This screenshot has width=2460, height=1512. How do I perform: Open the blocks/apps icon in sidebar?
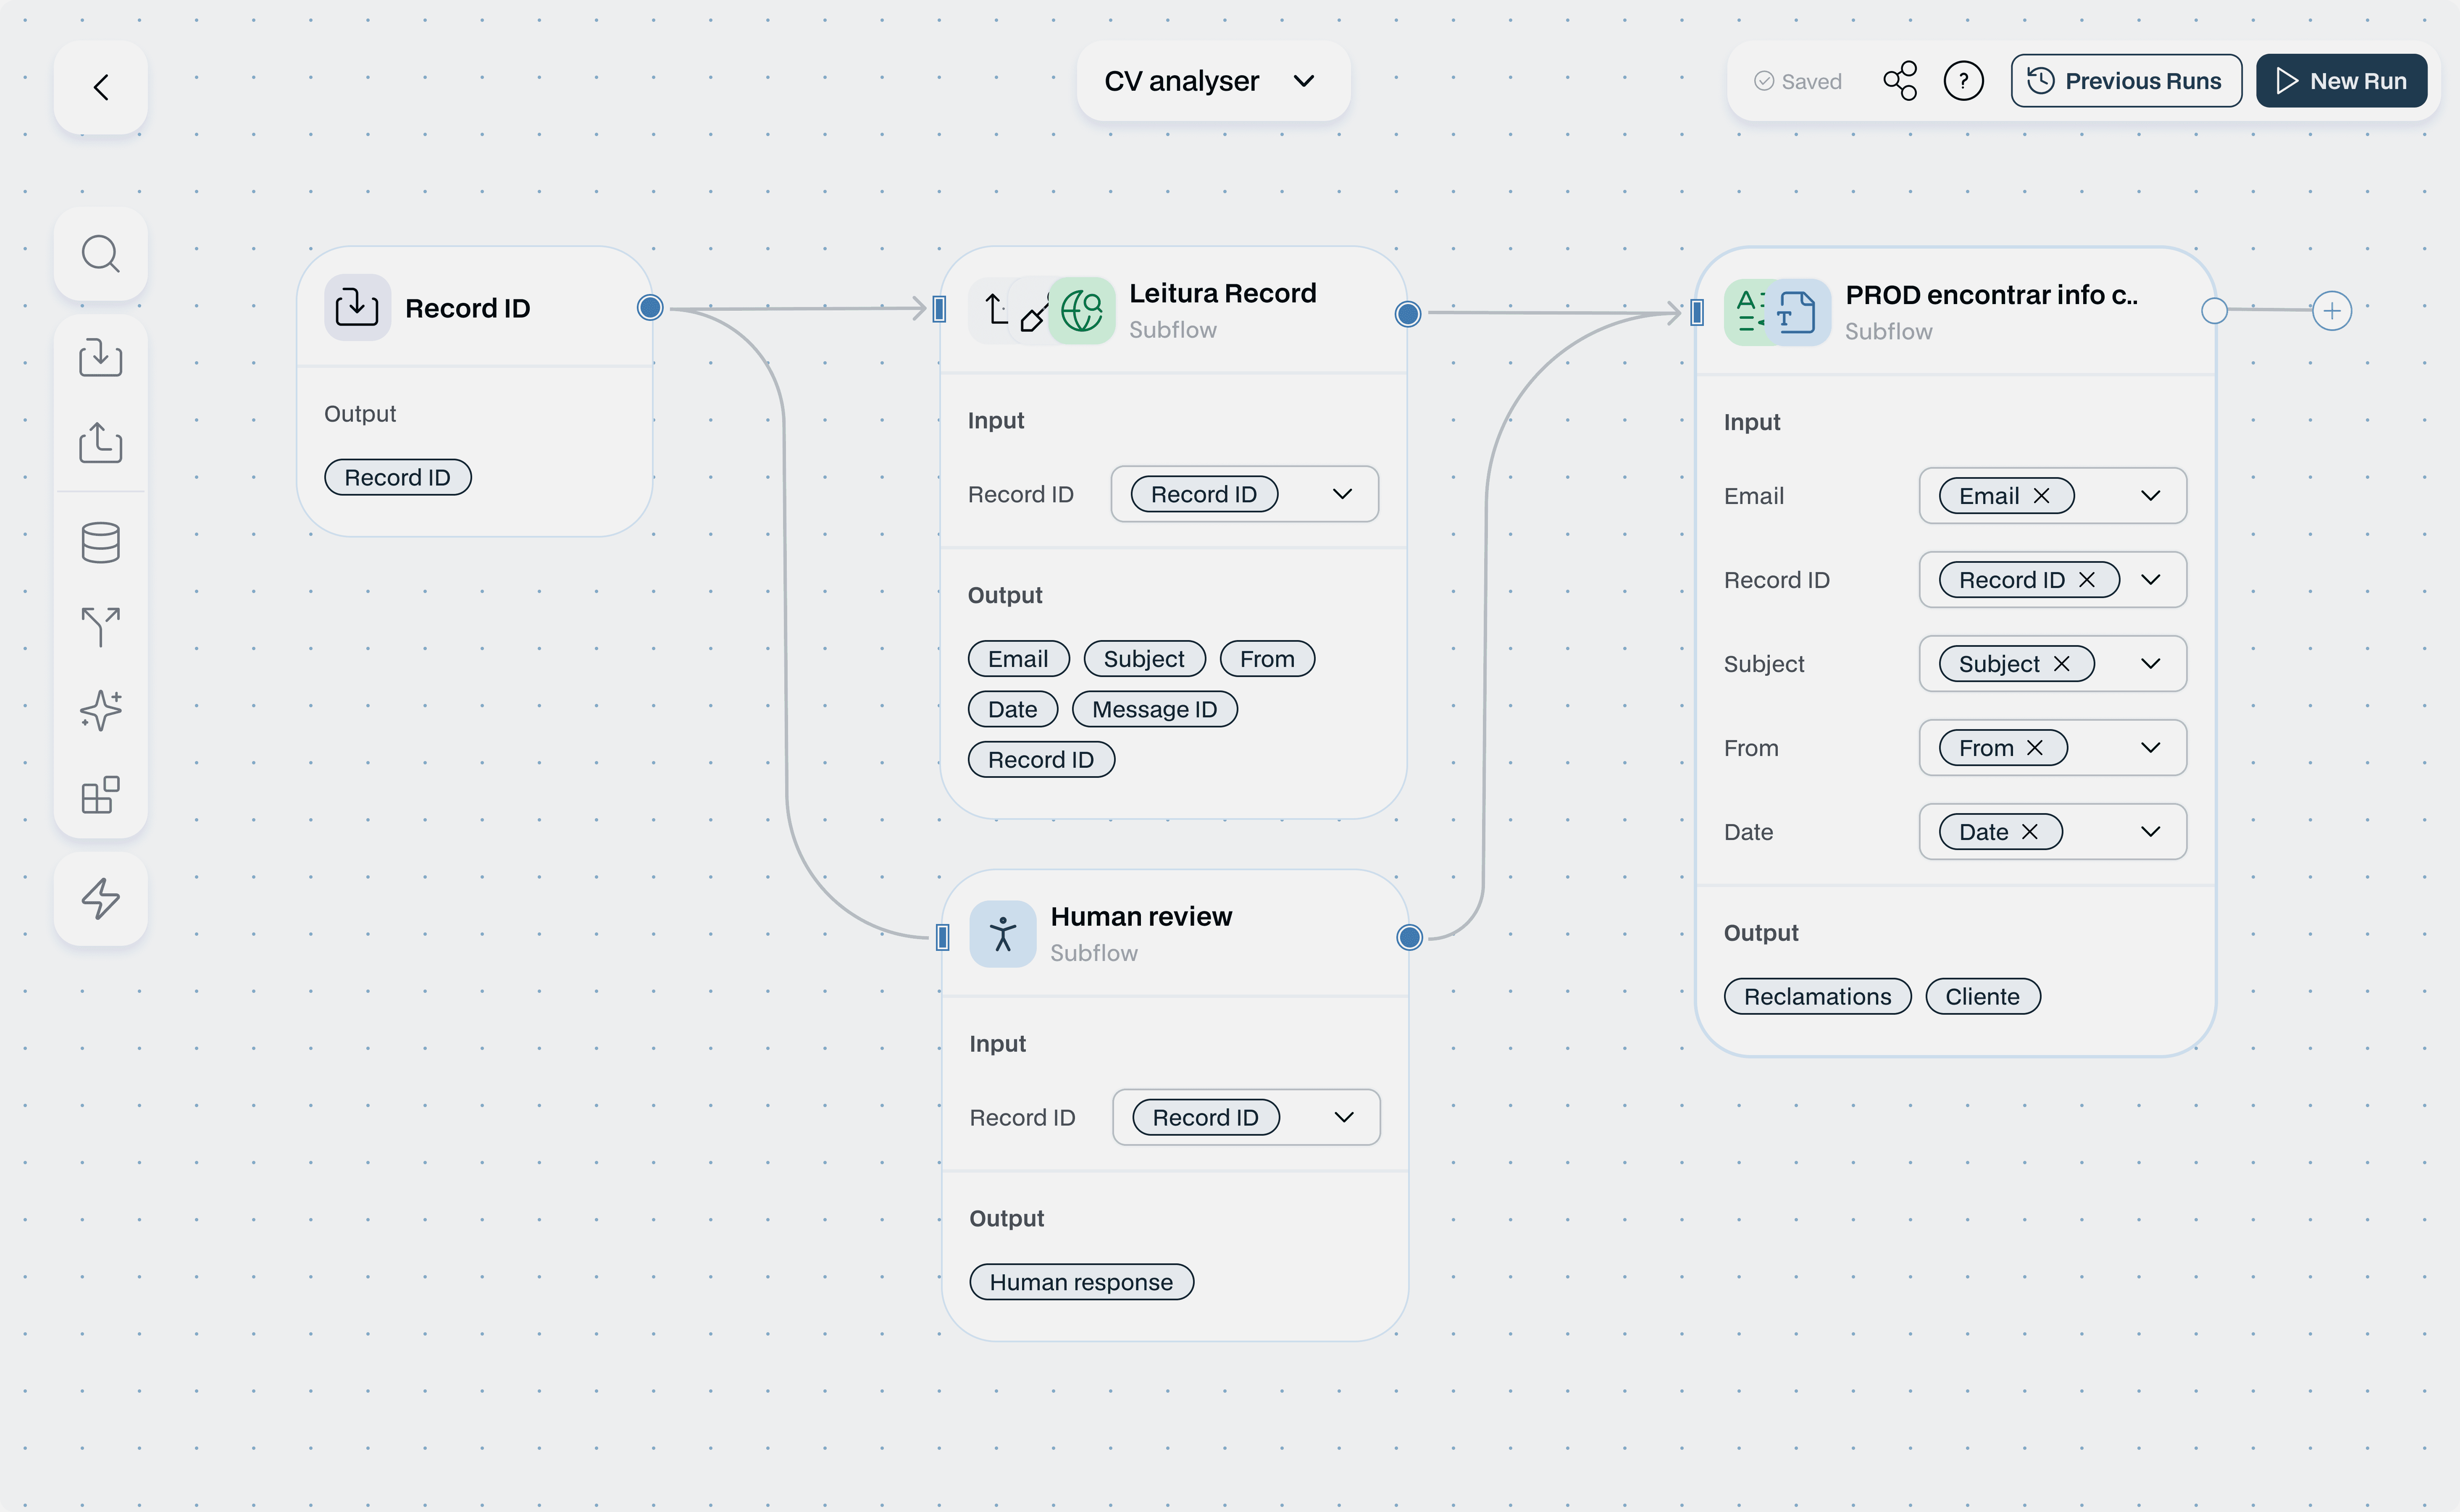101,795
